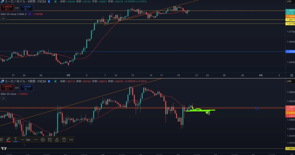Click yellow 1.0779 price label on upper scale

pyautogui.click(x=290, y=24)
